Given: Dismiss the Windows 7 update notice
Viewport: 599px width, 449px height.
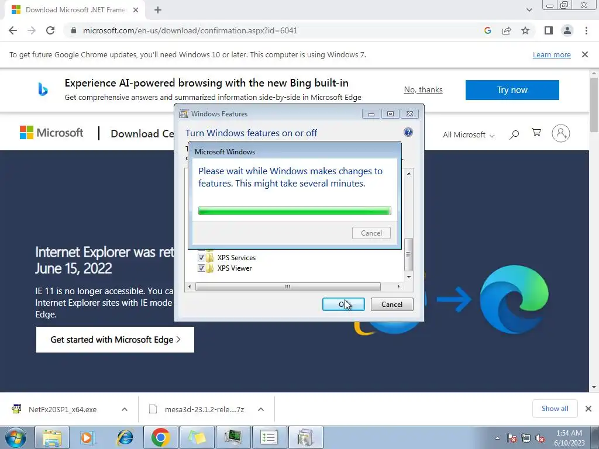Looking at the screenshot, I should tap(585, 54).
